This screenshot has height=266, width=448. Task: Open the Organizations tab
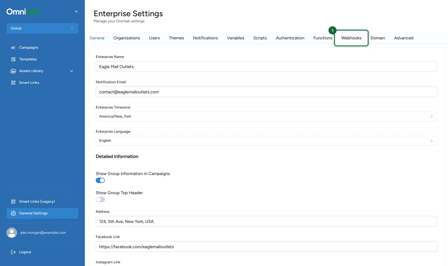[127, 38]
